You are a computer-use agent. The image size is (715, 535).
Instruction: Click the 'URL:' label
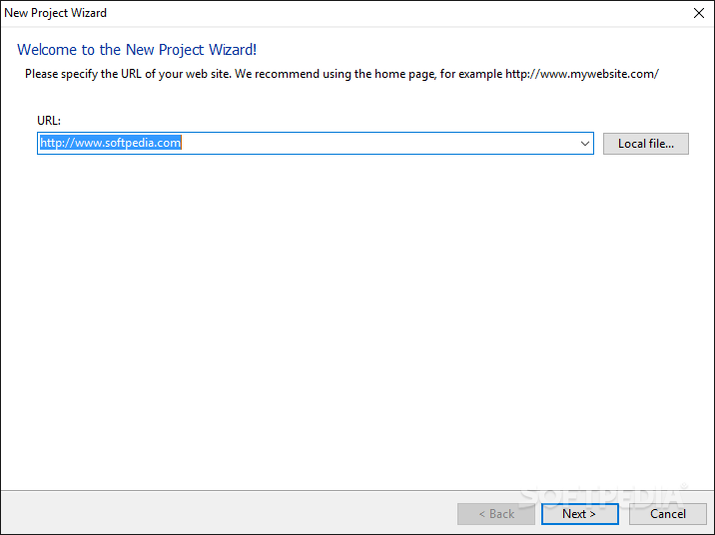coord(49,121)
